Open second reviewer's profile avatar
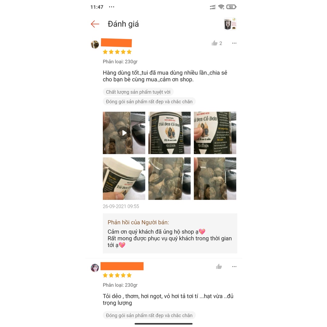The height and width of the screenshot is (327, 327). click(x=95, y=268)
